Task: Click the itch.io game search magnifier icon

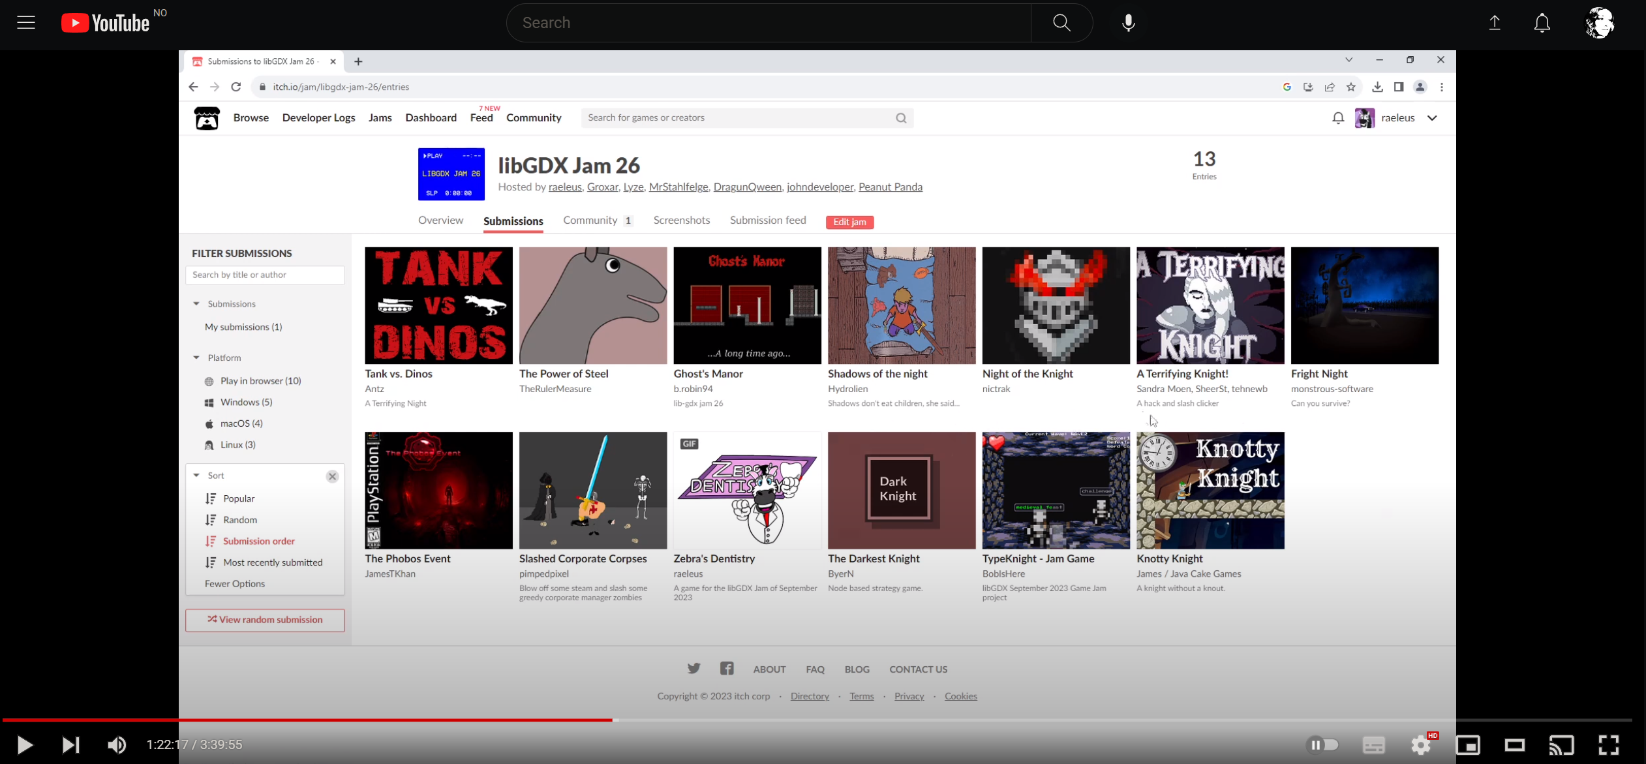Action: [x=900, y=118]
